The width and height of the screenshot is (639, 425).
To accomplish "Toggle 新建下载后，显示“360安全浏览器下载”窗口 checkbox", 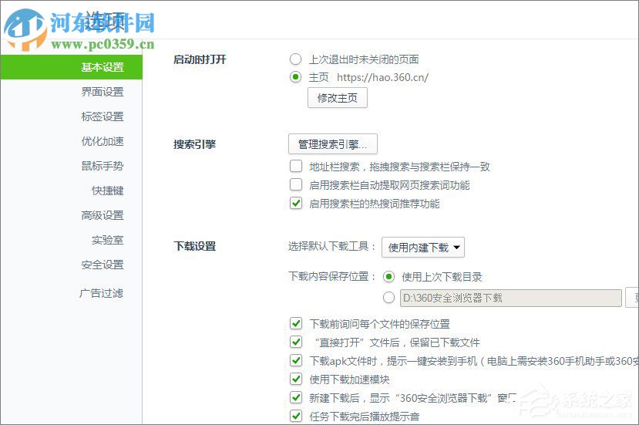I will [296, 397].
